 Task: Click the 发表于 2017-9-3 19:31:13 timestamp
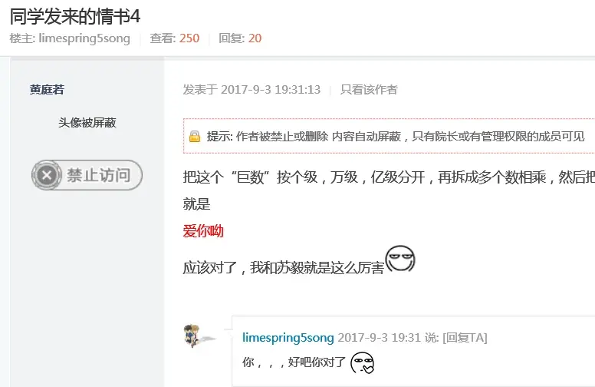coord(251,90)
